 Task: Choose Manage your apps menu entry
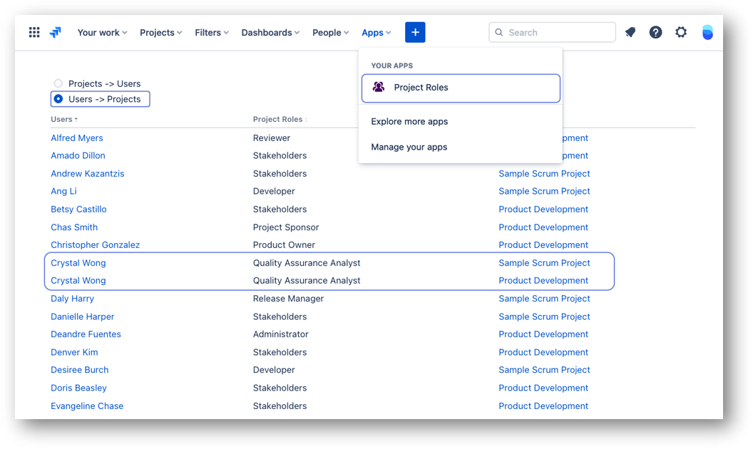coord(409,147)
